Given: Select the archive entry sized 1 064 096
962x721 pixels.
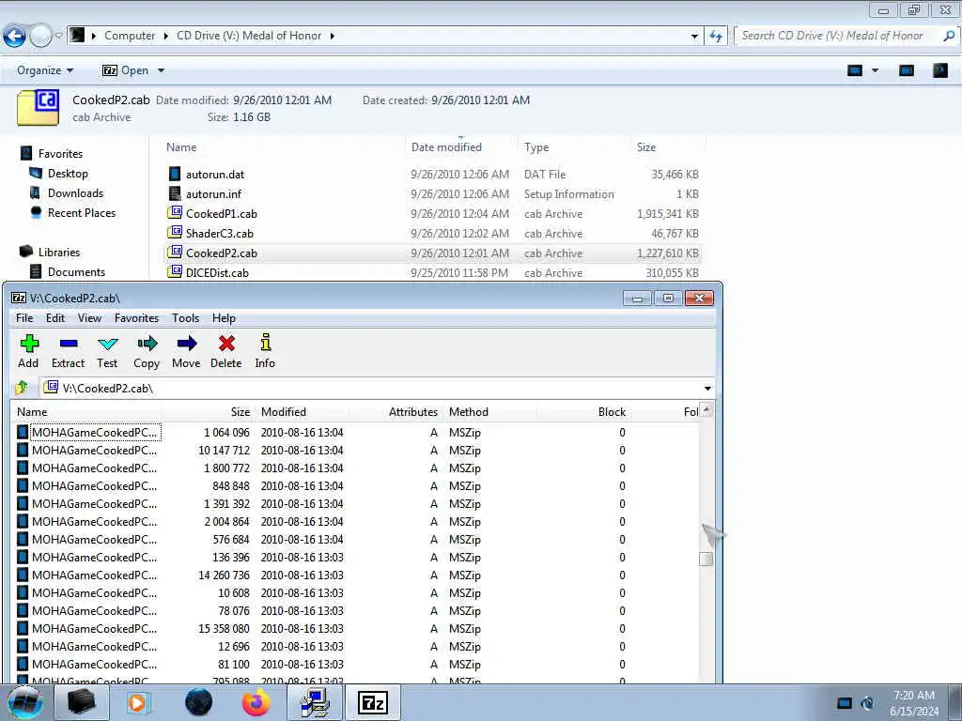Looking at the screenshot, I should [354, 432].
